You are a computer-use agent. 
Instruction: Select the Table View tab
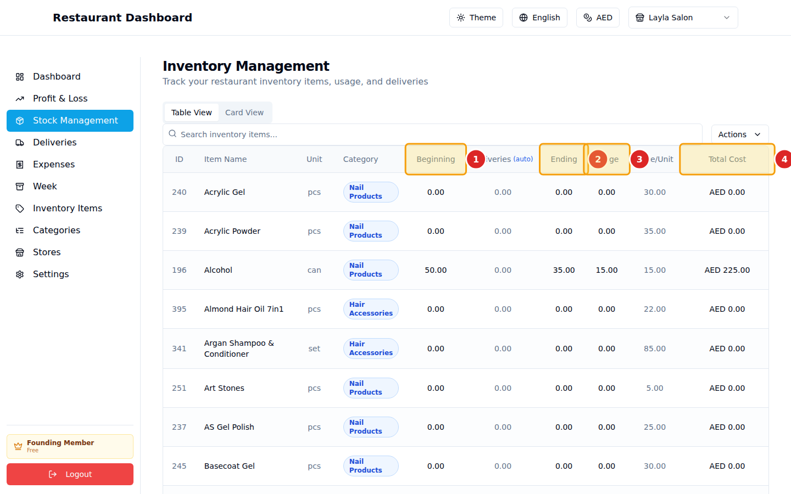(x=191, y=112)
